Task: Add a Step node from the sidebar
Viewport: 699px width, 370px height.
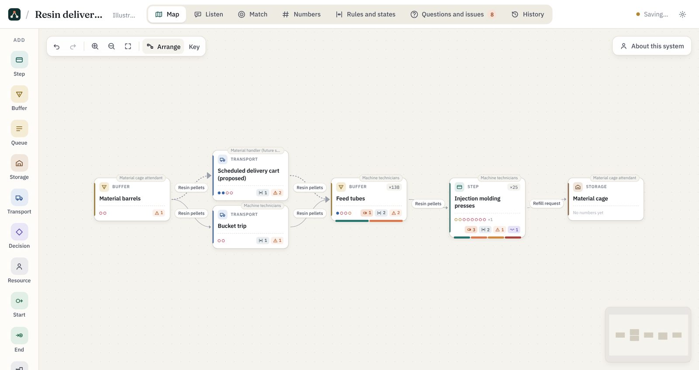Action: [x=19, y=64]
